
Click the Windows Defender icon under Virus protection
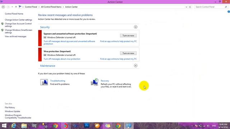click(45, 55)
